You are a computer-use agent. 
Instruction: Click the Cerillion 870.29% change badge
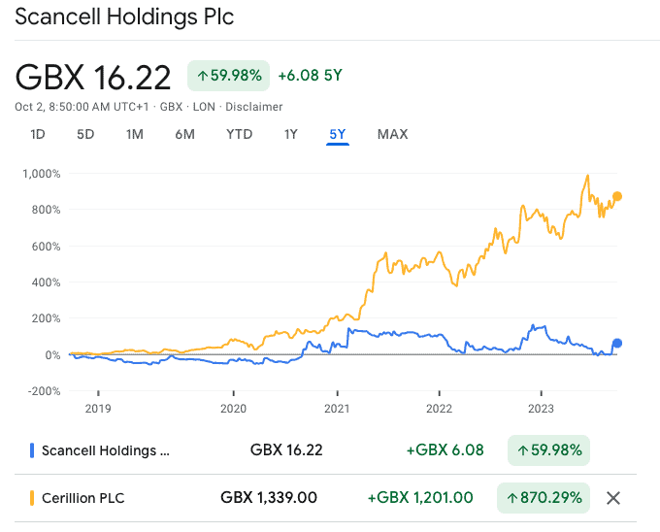(x=543, y=498)
